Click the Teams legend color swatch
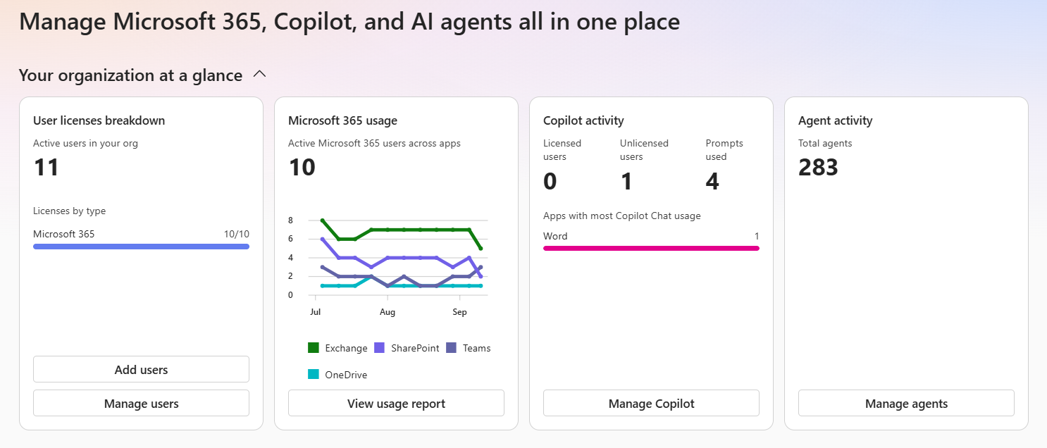This screenshot has height=448, width=1047. point(452,348)
